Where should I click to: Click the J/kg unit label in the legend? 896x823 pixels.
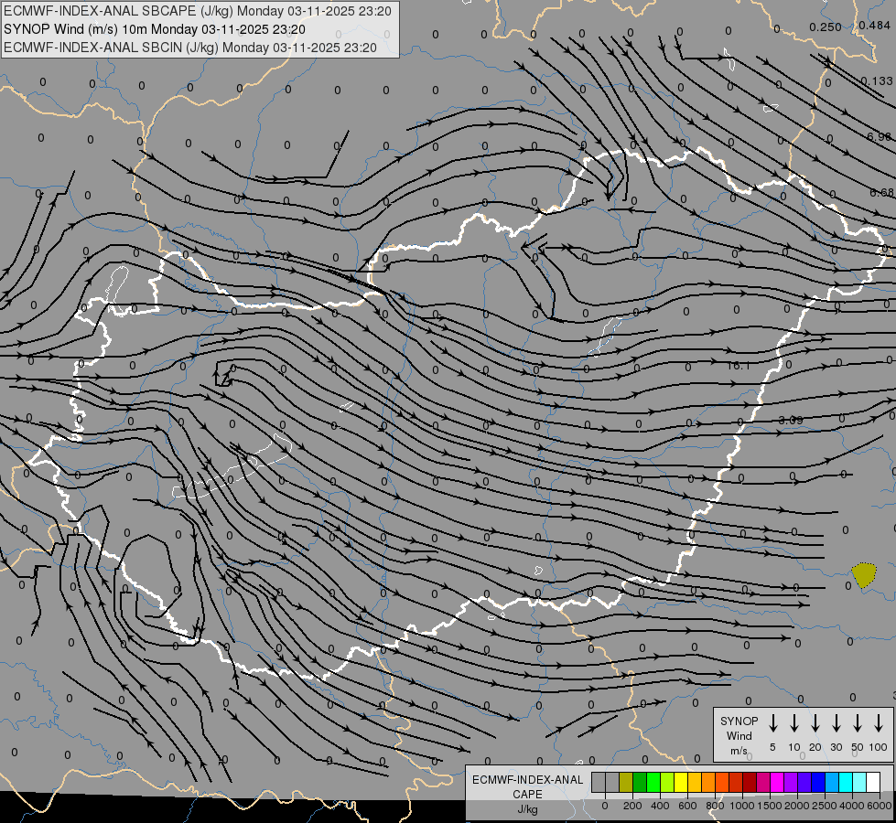[x=527, y=809]
